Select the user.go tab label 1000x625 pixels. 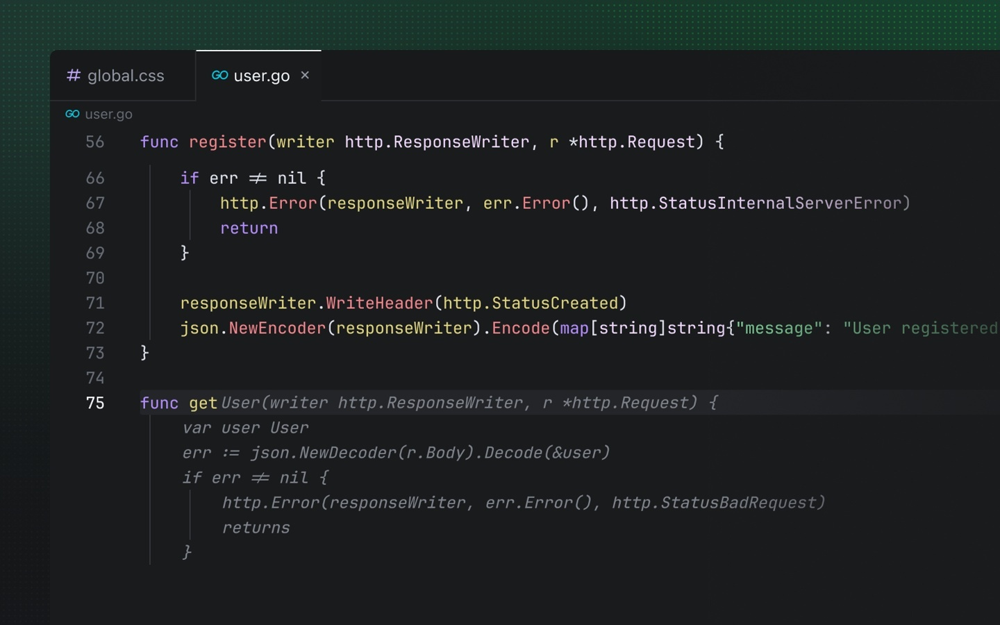coord(261,76)
